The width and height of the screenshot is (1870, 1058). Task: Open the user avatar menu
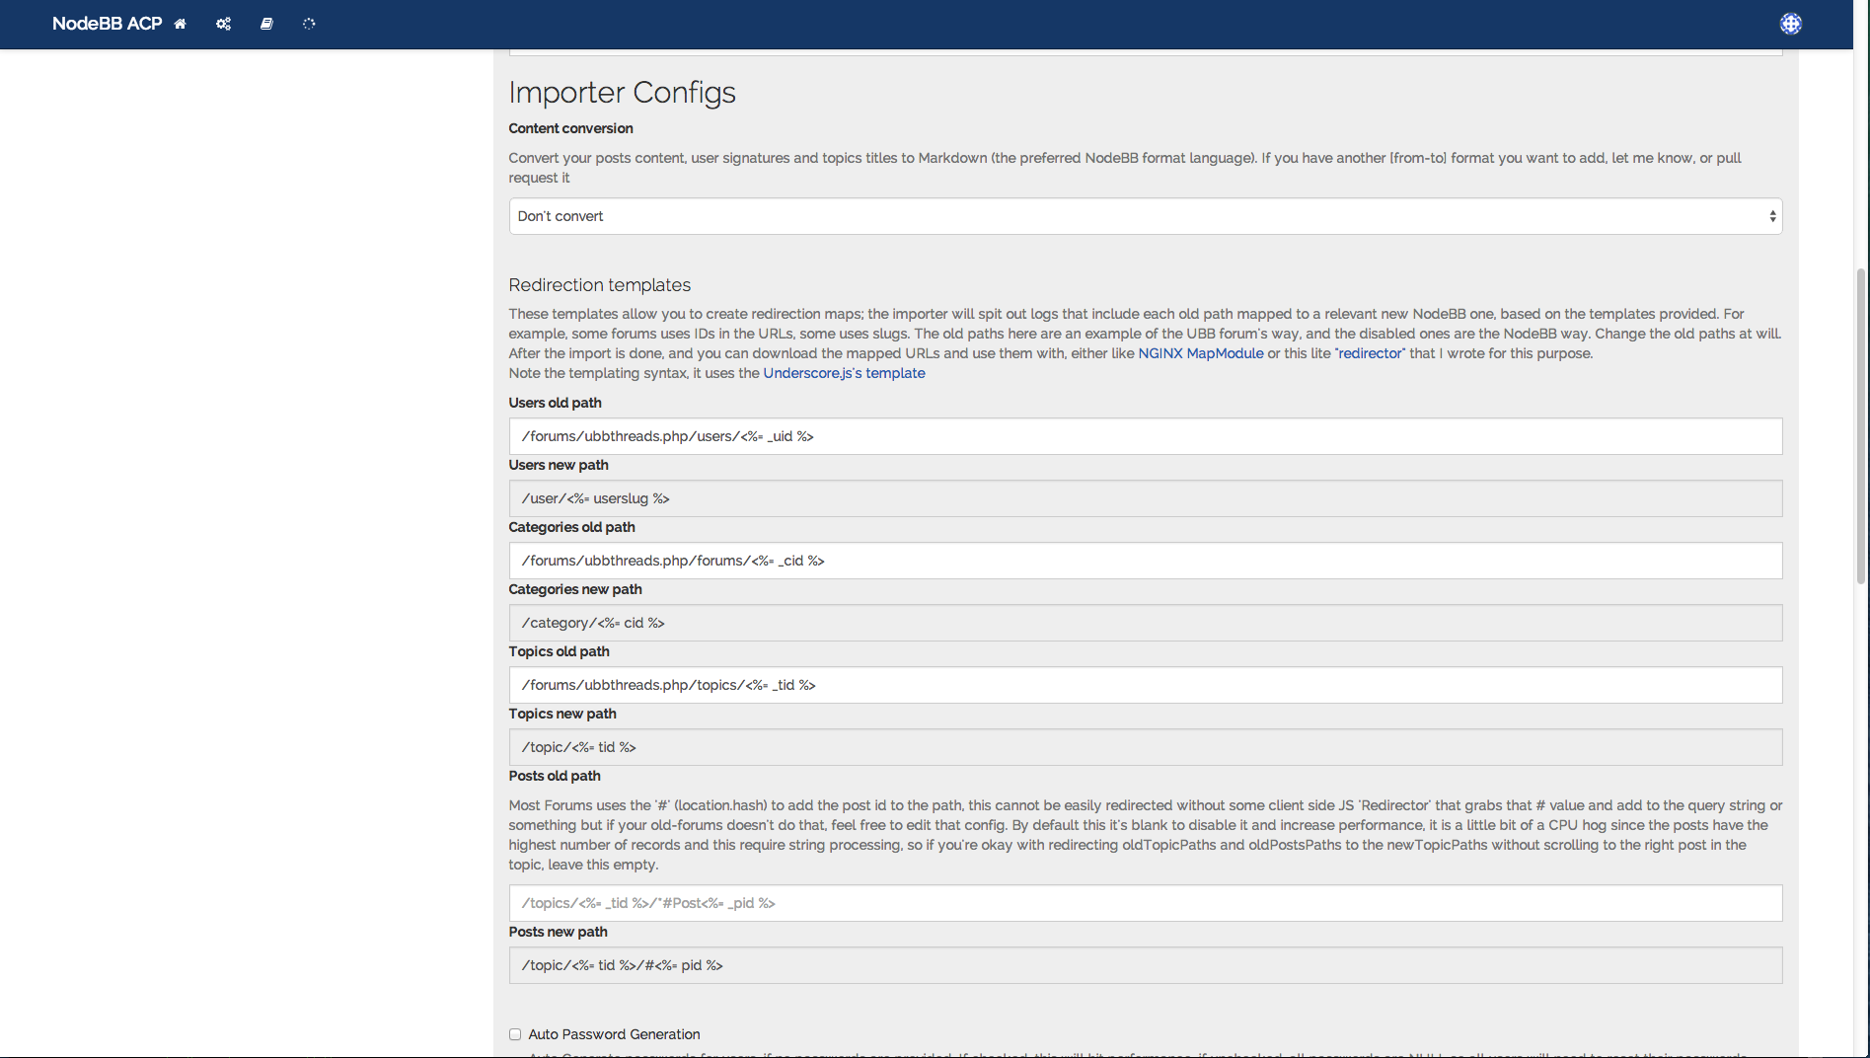click(x=1790, y=24)
